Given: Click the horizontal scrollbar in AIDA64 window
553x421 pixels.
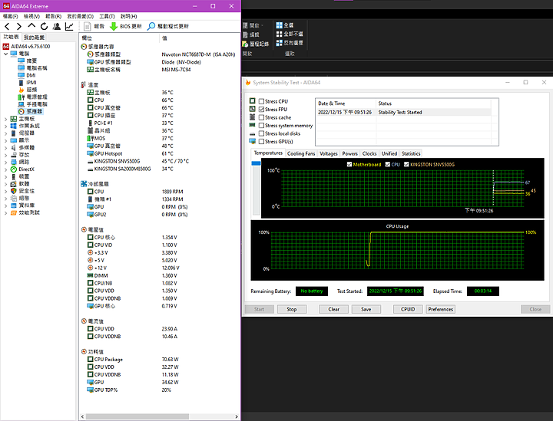Looking at the screenshot, I should 137,416.
